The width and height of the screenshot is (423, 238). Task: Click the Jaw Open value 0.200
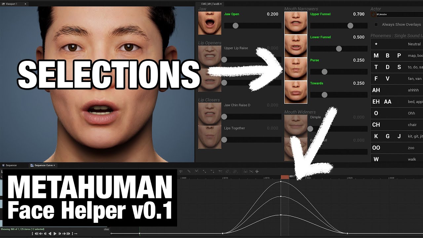coord(273,14)
